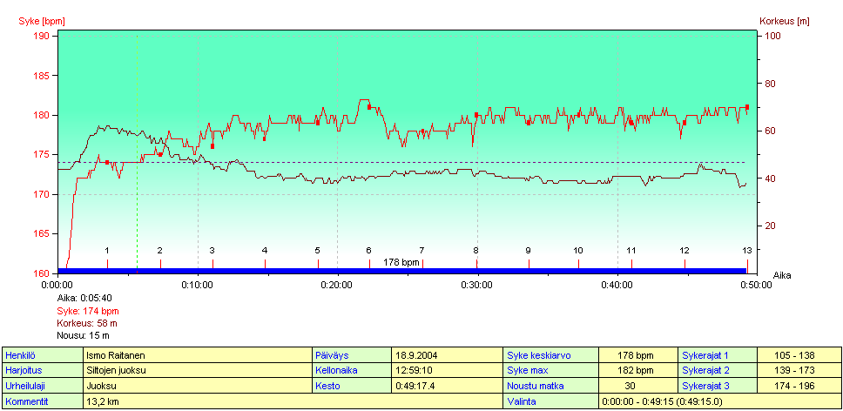Click the clock time value 12:59:10
The height and width of the screenshot is (411, 843).
(446, 370)
